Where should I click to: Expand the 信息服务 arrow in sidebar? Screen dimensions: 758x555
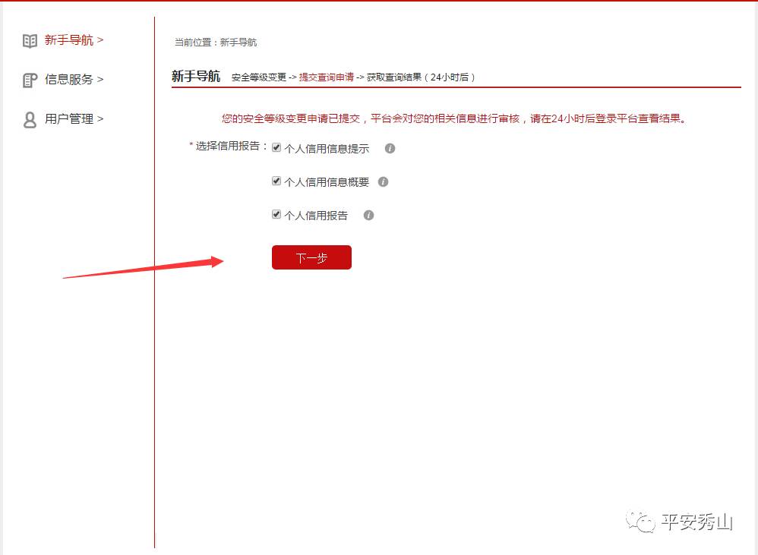pos(100,79)
